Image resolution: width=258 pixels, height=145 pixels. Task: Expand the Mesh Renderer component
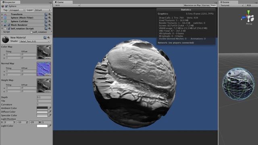[x=2, y=25]
